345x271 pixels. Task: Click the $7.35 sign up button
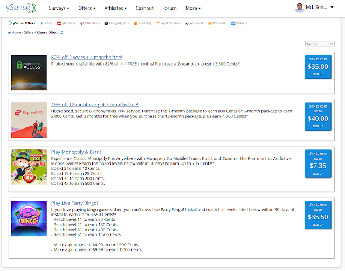318,163
